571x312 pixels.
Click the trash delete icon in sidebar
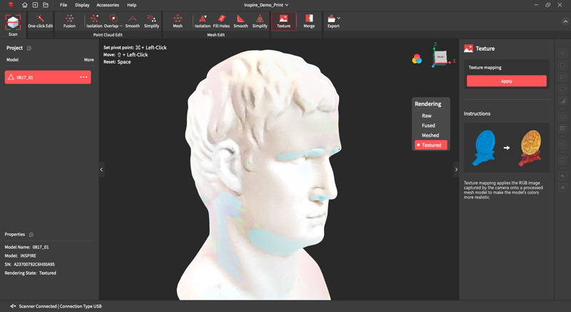click(562, 160)
